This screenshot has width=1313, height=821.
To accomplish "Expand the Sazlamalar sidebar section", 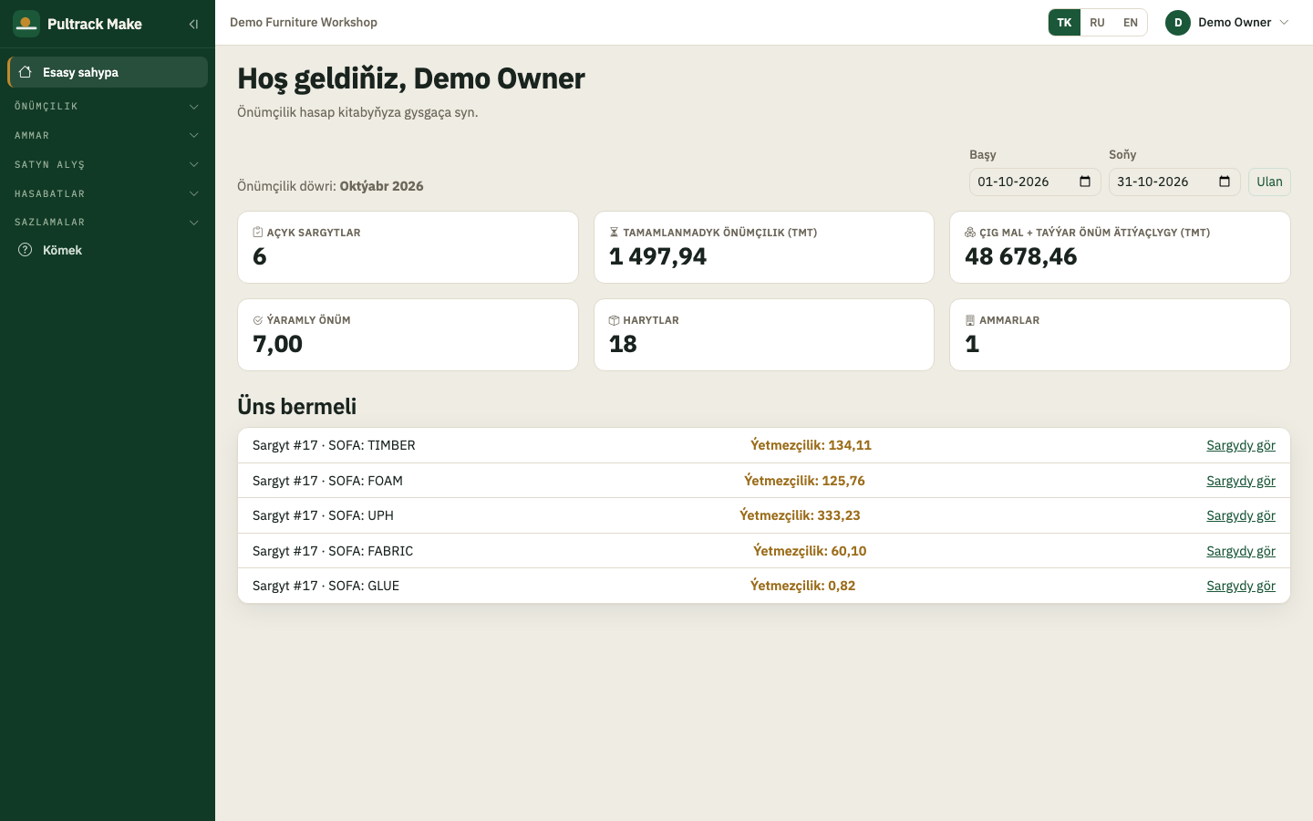I will [x=108, y=223].
